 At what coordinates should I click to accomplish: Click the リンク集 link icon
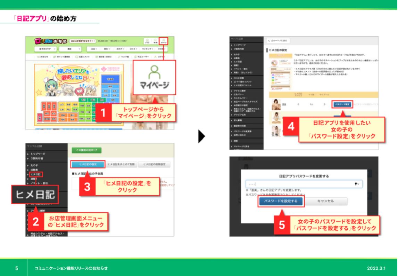click(124, 56)
